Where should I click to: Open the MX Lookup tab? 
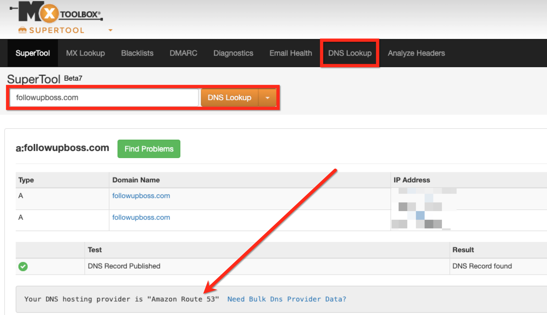pos(86,53)
